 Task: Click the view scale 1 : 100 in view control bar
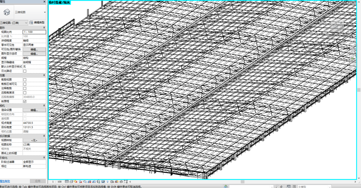tap(57, 182)
